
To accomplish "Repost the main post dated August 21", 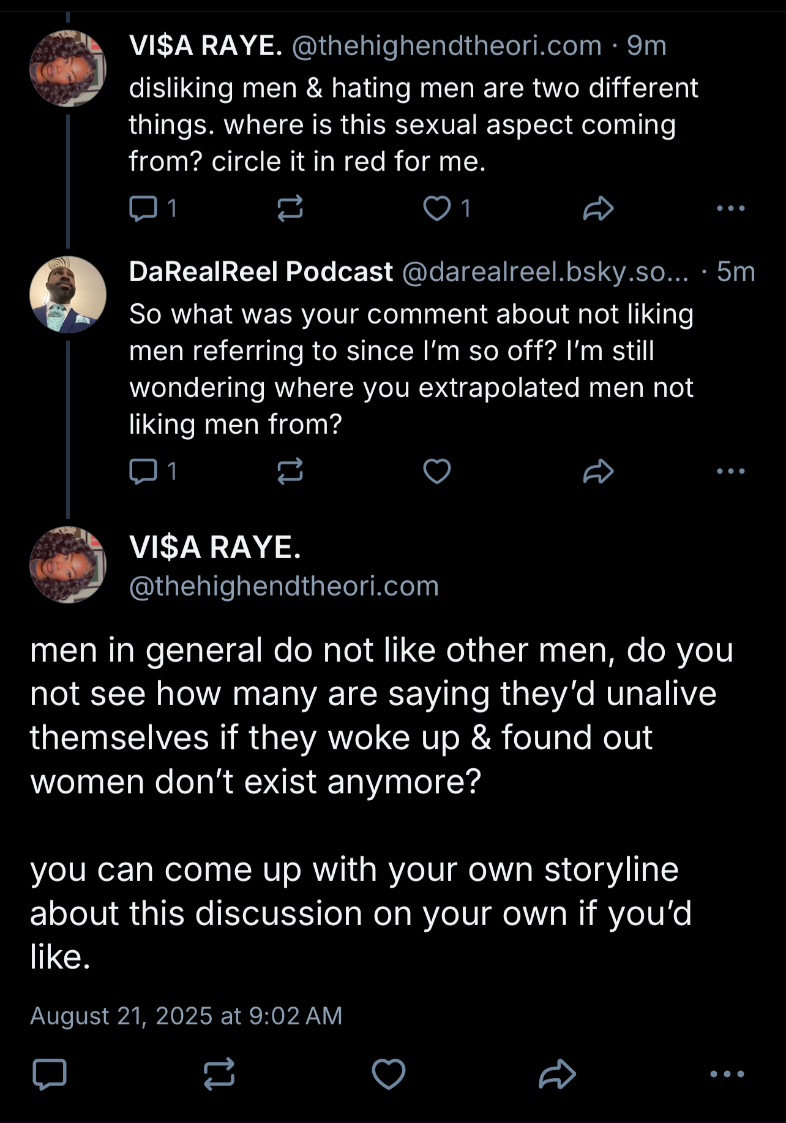I will click(219, 1074).
